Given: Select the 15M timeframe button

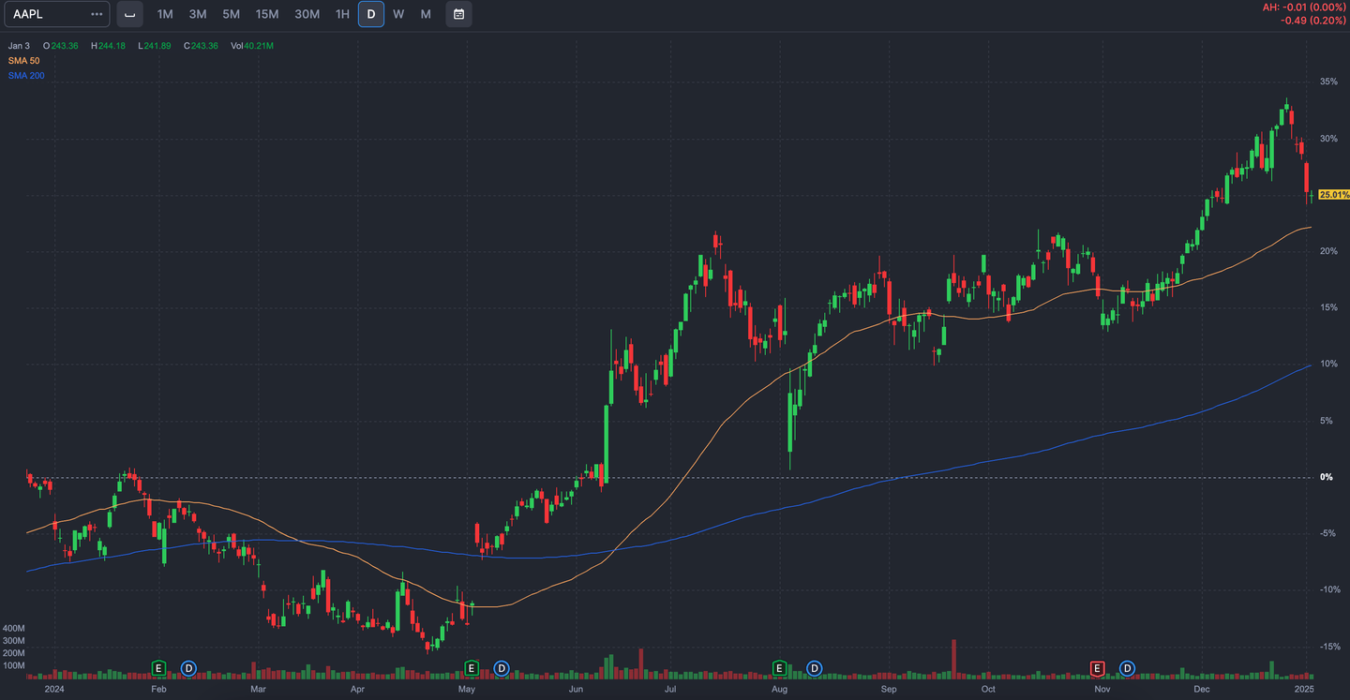Looking at the screenshot, I should point(268,14).
